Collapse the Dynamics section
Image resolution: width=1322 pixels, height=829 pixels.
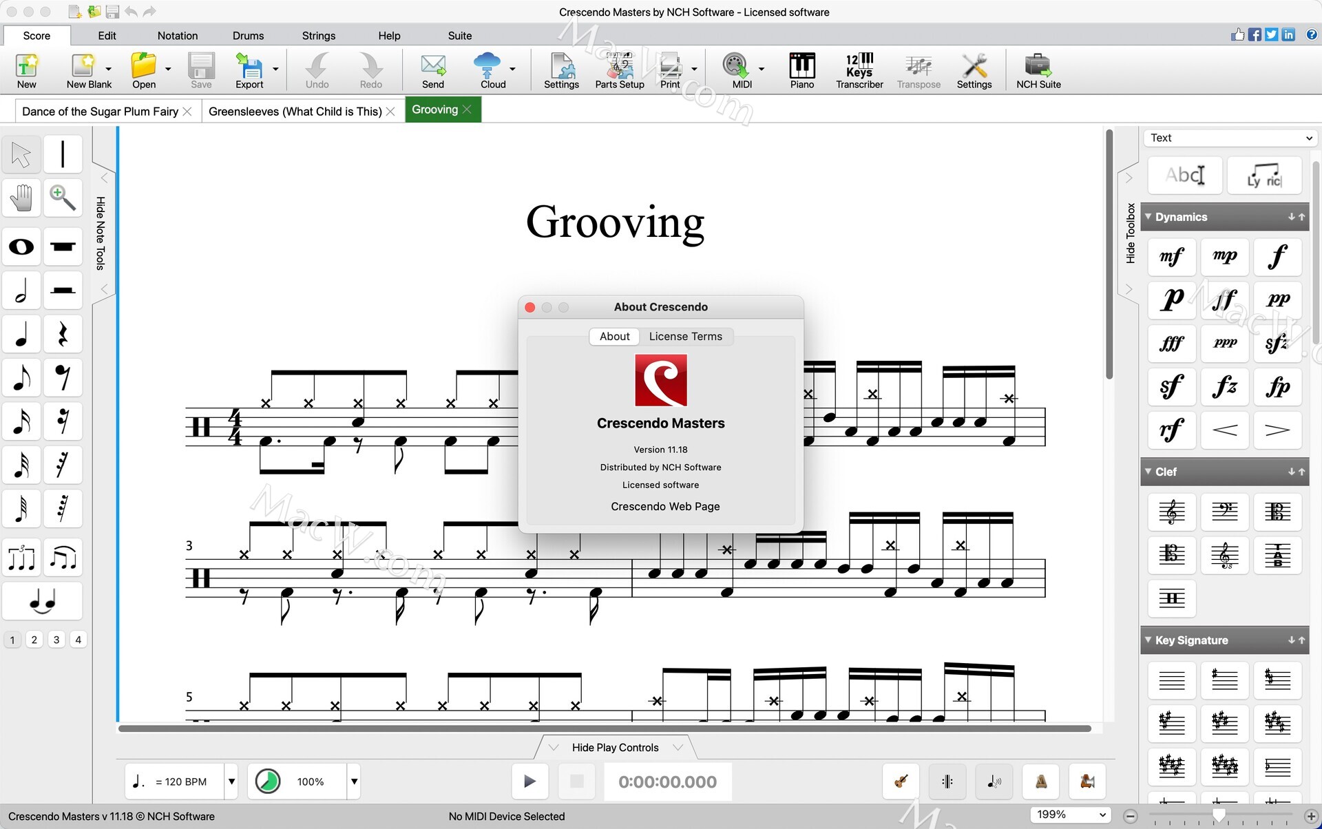(1148, 217)
